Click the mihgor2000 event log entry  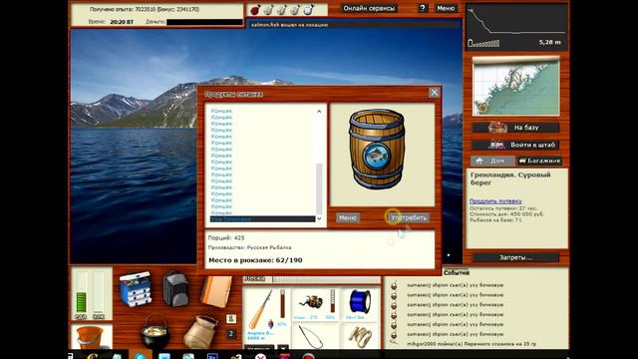(x=472, y=344)
